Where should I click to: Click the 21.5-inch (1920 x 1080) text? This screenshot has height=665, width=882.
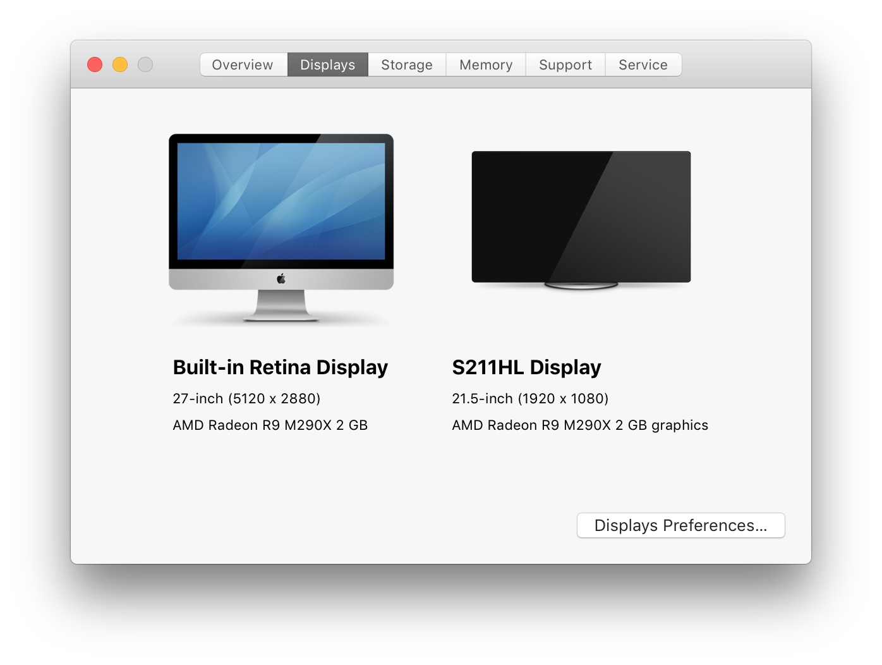pos(531,398)
